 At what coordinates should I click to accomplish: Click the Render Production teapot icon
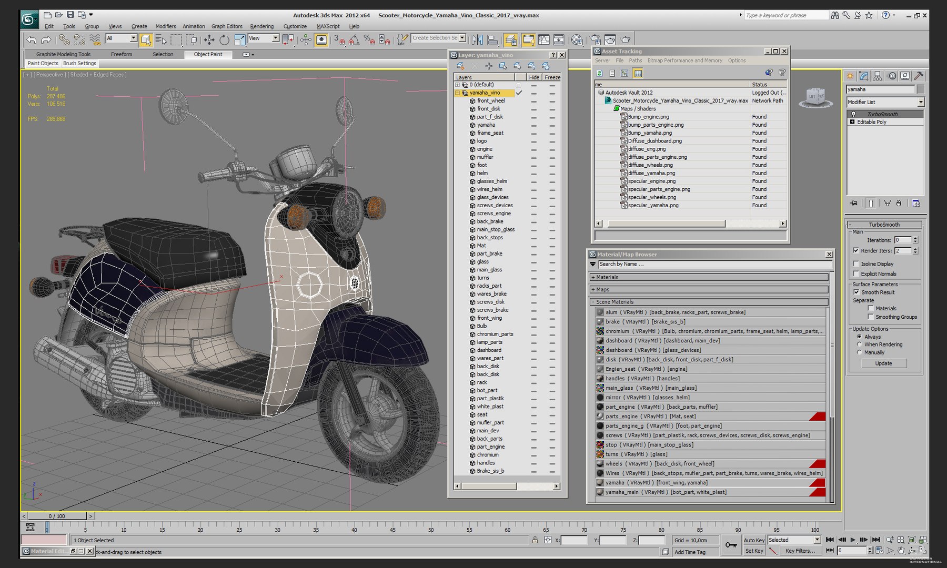click(x=626, y=39)
